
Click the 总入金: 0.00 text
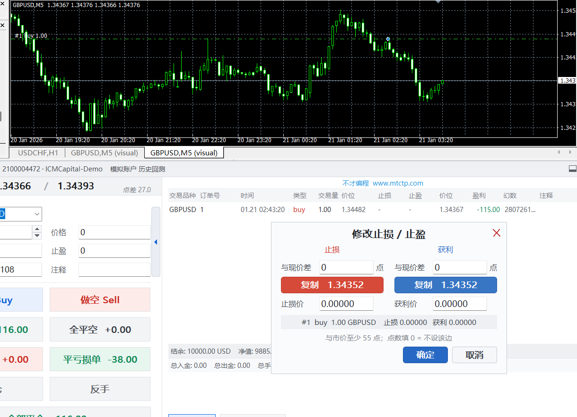tap(189, 366)
